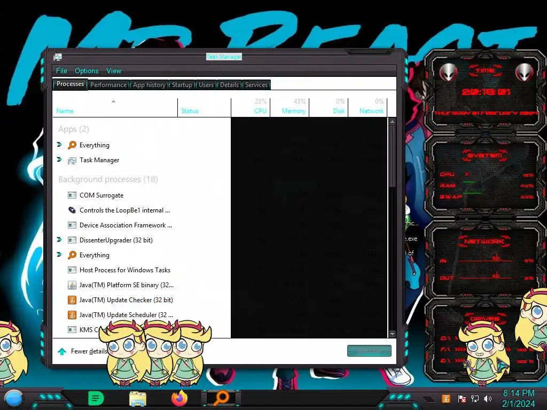
Task: Click the RAM meter in System widget
Action: point(487,186)
